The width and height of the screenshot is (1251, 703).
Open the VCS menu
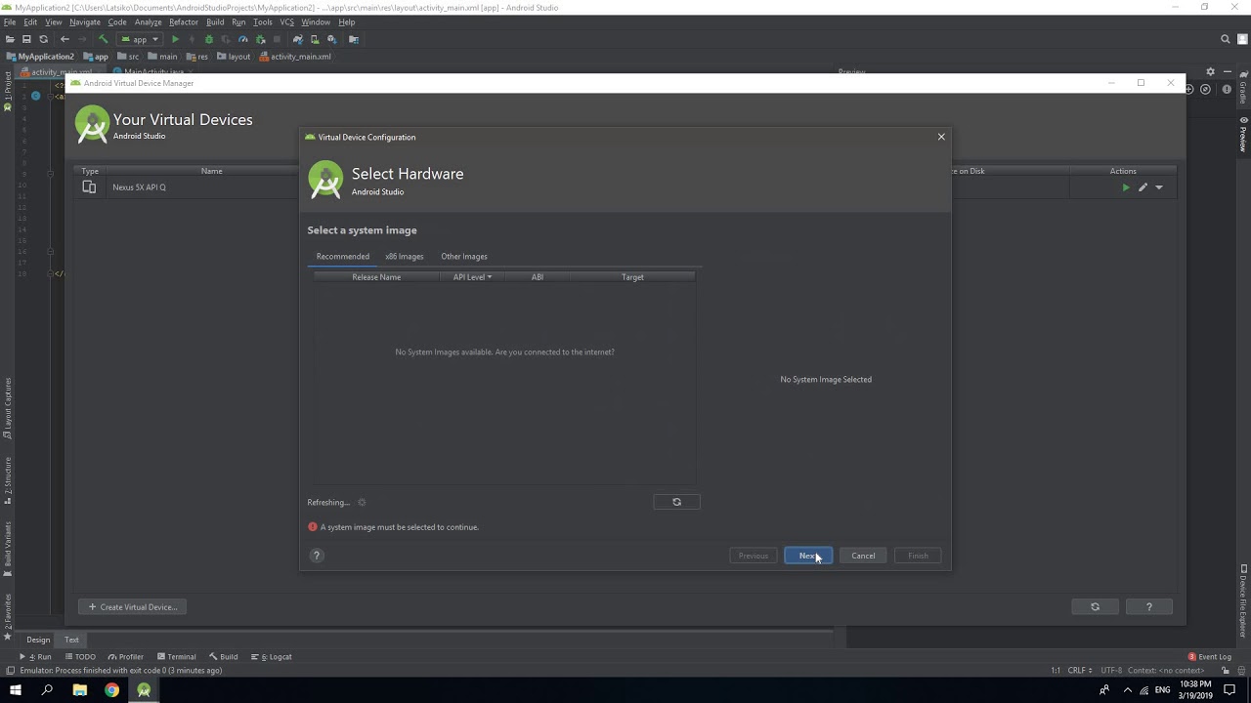(x=287, y=21)
